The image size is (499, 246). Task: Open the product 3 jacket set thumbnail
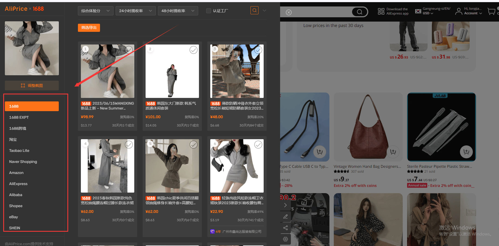tap(237, 71)
